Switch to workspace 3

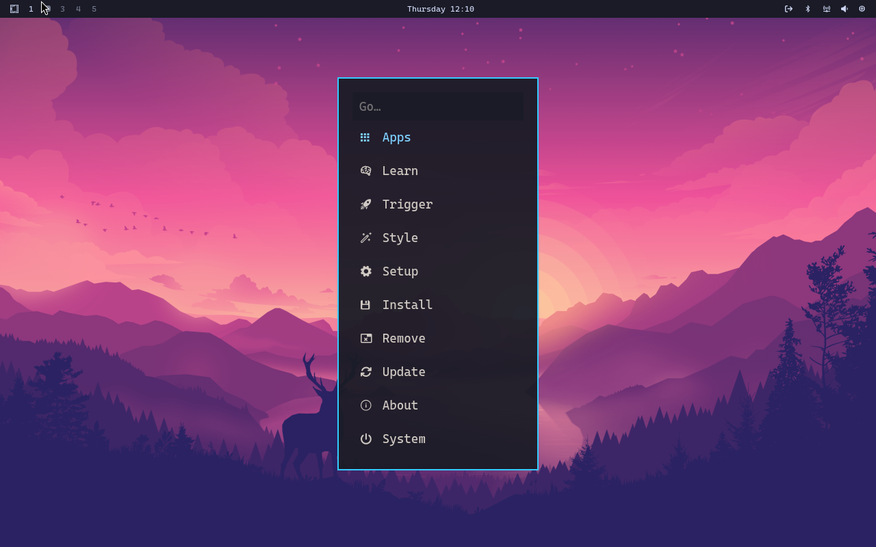click(x=62, y=9)
